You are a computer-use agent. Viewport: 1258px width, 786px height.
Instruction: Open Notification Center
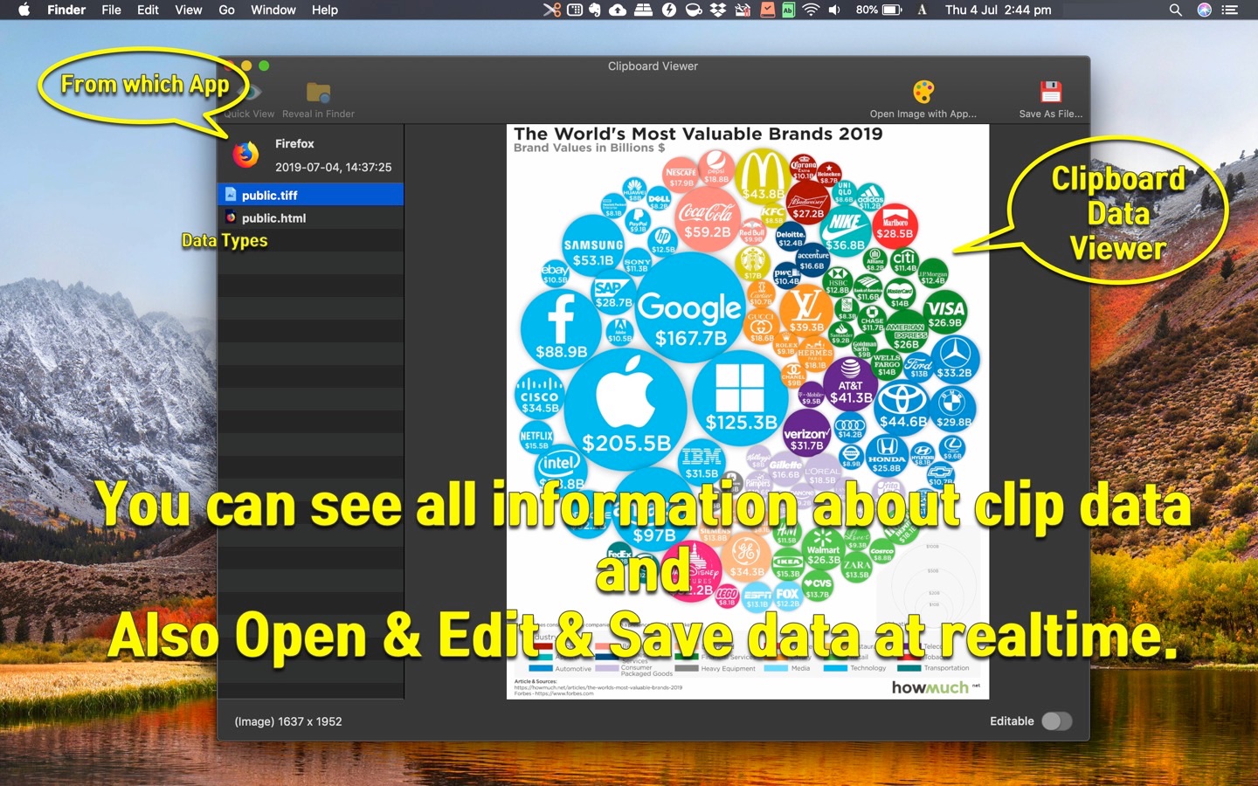coord(1230,10)
